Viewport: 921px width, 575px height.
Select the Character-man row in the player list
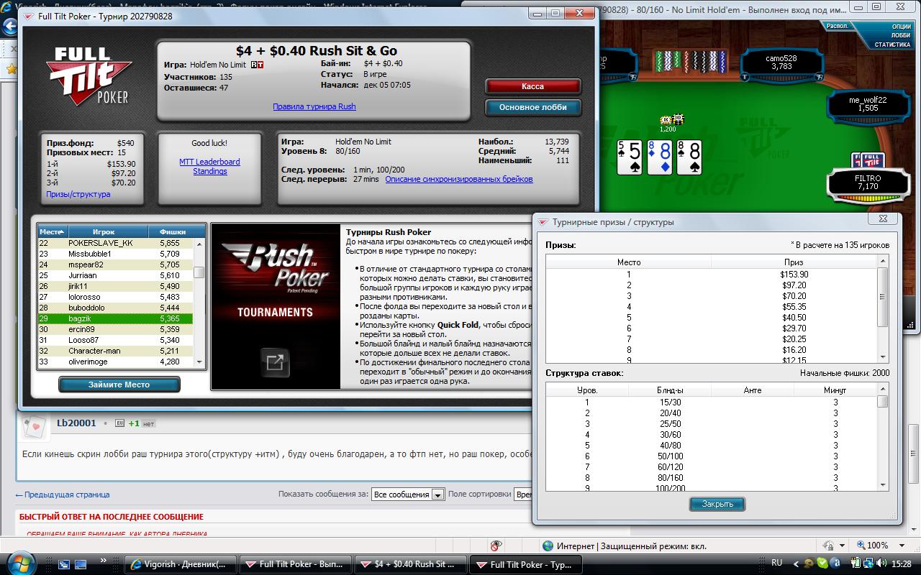(x=115, y=351)
